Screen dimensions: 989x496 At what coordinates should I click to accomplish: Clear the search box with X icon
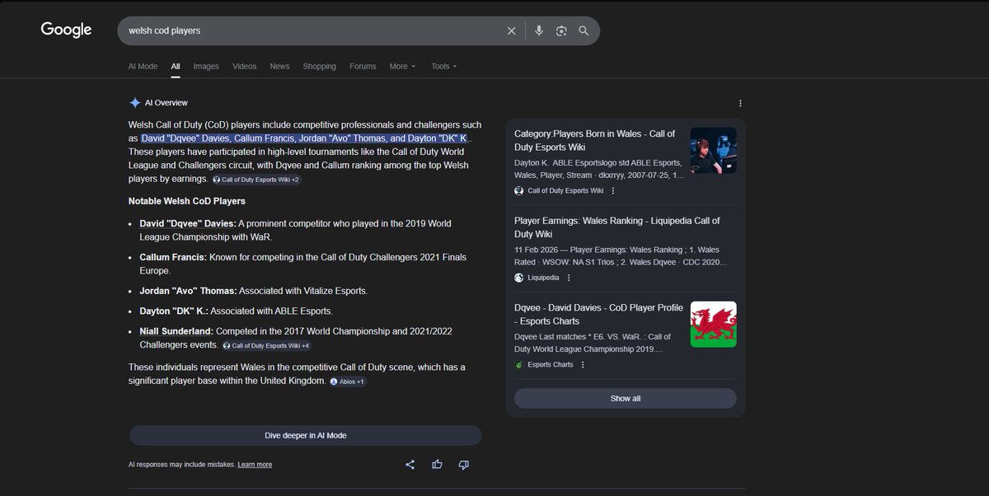pyautogui.click(x=511, y=30)
